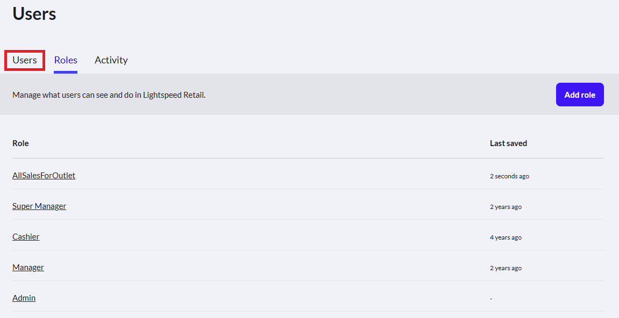Image resolution: width=619 pixels, height=318 pixels.
Task: Click the 4 years ago timestamp
Action: click(x=506, y=237)
